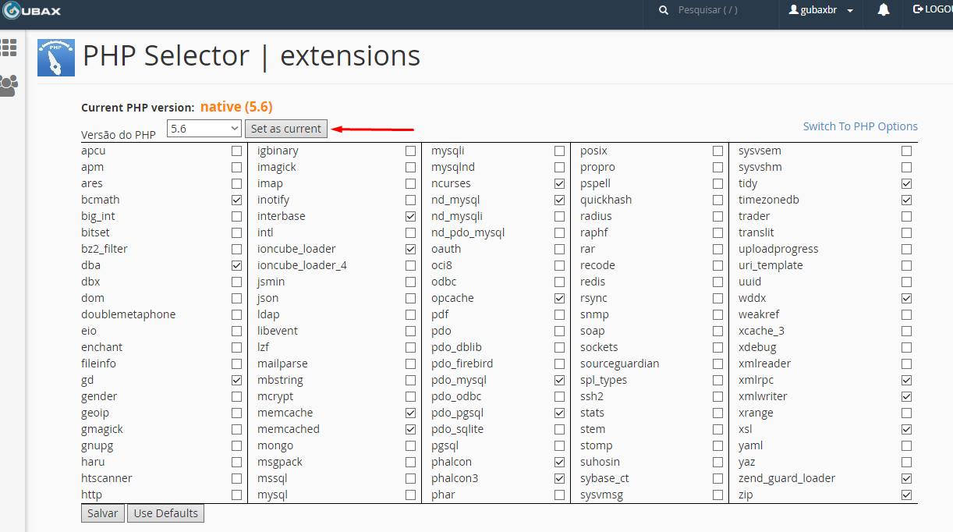
Task: Click the Set as current button
Action: coord(285,129)
